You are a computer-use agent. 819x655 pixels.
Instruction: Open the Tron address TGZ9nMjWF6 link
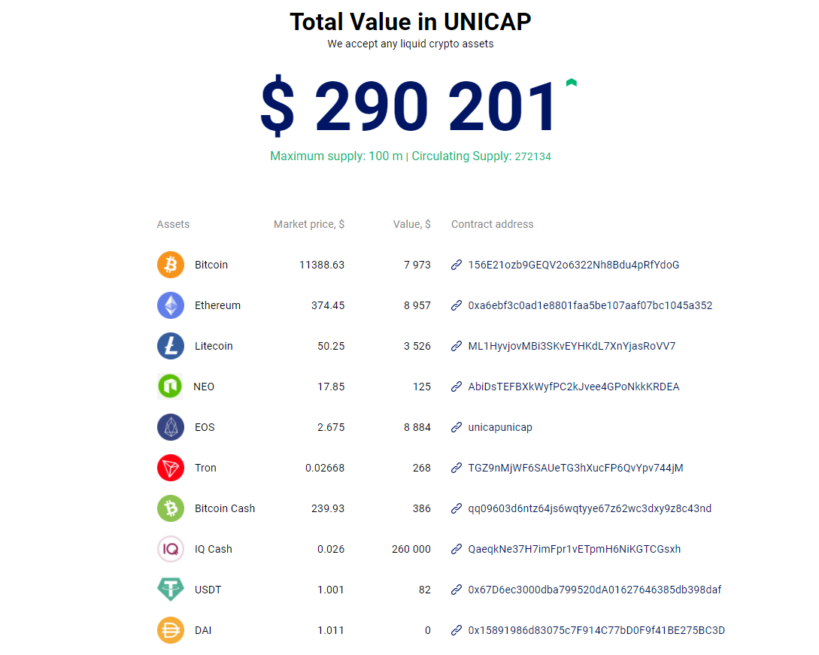click(x=575, y=468)
